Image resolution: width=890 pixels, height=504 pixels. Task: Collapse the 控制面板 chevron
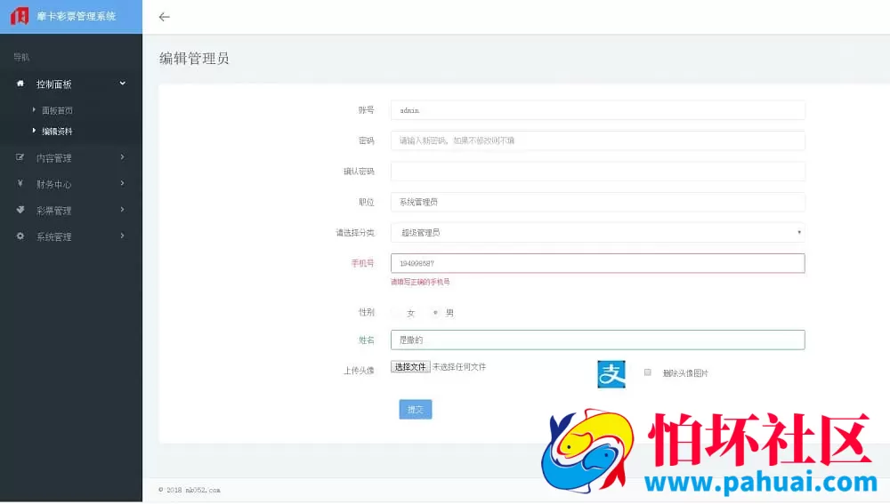click(x=123, y=84)
